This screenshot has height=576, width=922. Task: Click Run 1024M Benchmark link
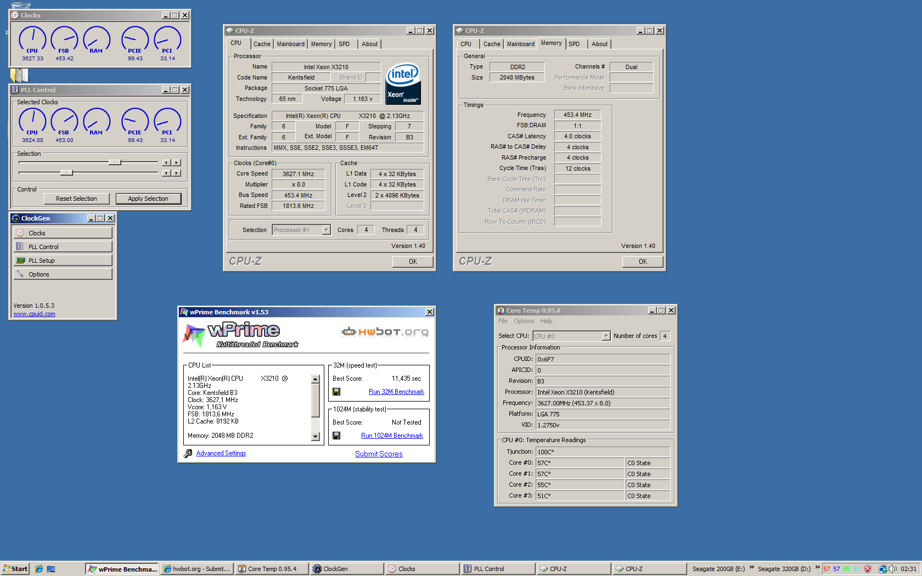392,436
